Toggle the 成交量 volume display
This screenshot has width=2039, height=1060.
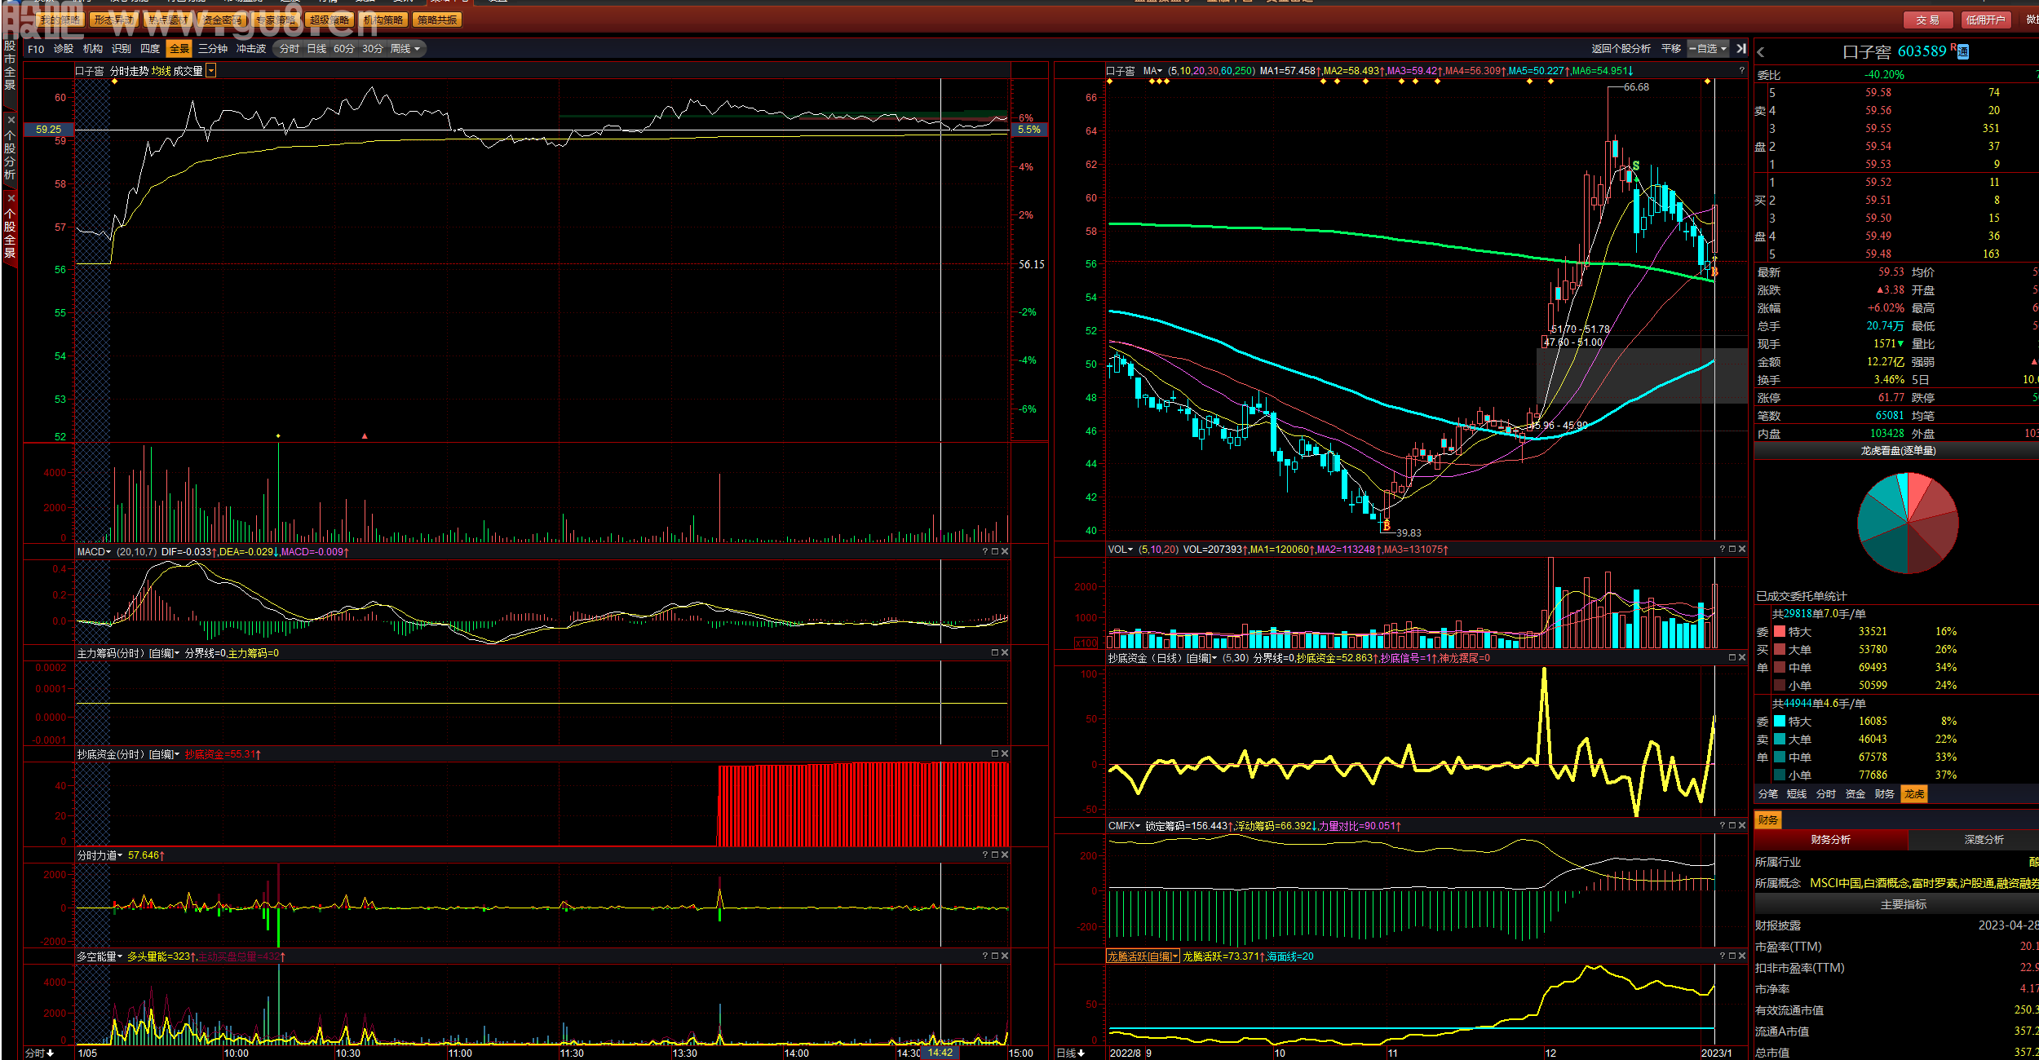point(188,71)
